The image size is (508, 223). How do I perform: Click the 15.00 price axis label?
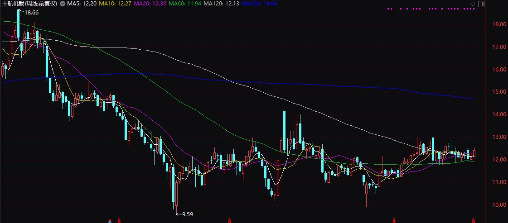[x=498, y=92]
